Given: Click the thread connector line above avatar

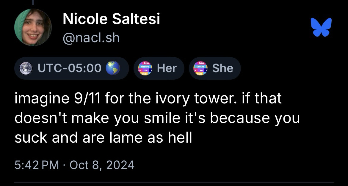Looking at the screenshot, I should click(x=33, y=2).
